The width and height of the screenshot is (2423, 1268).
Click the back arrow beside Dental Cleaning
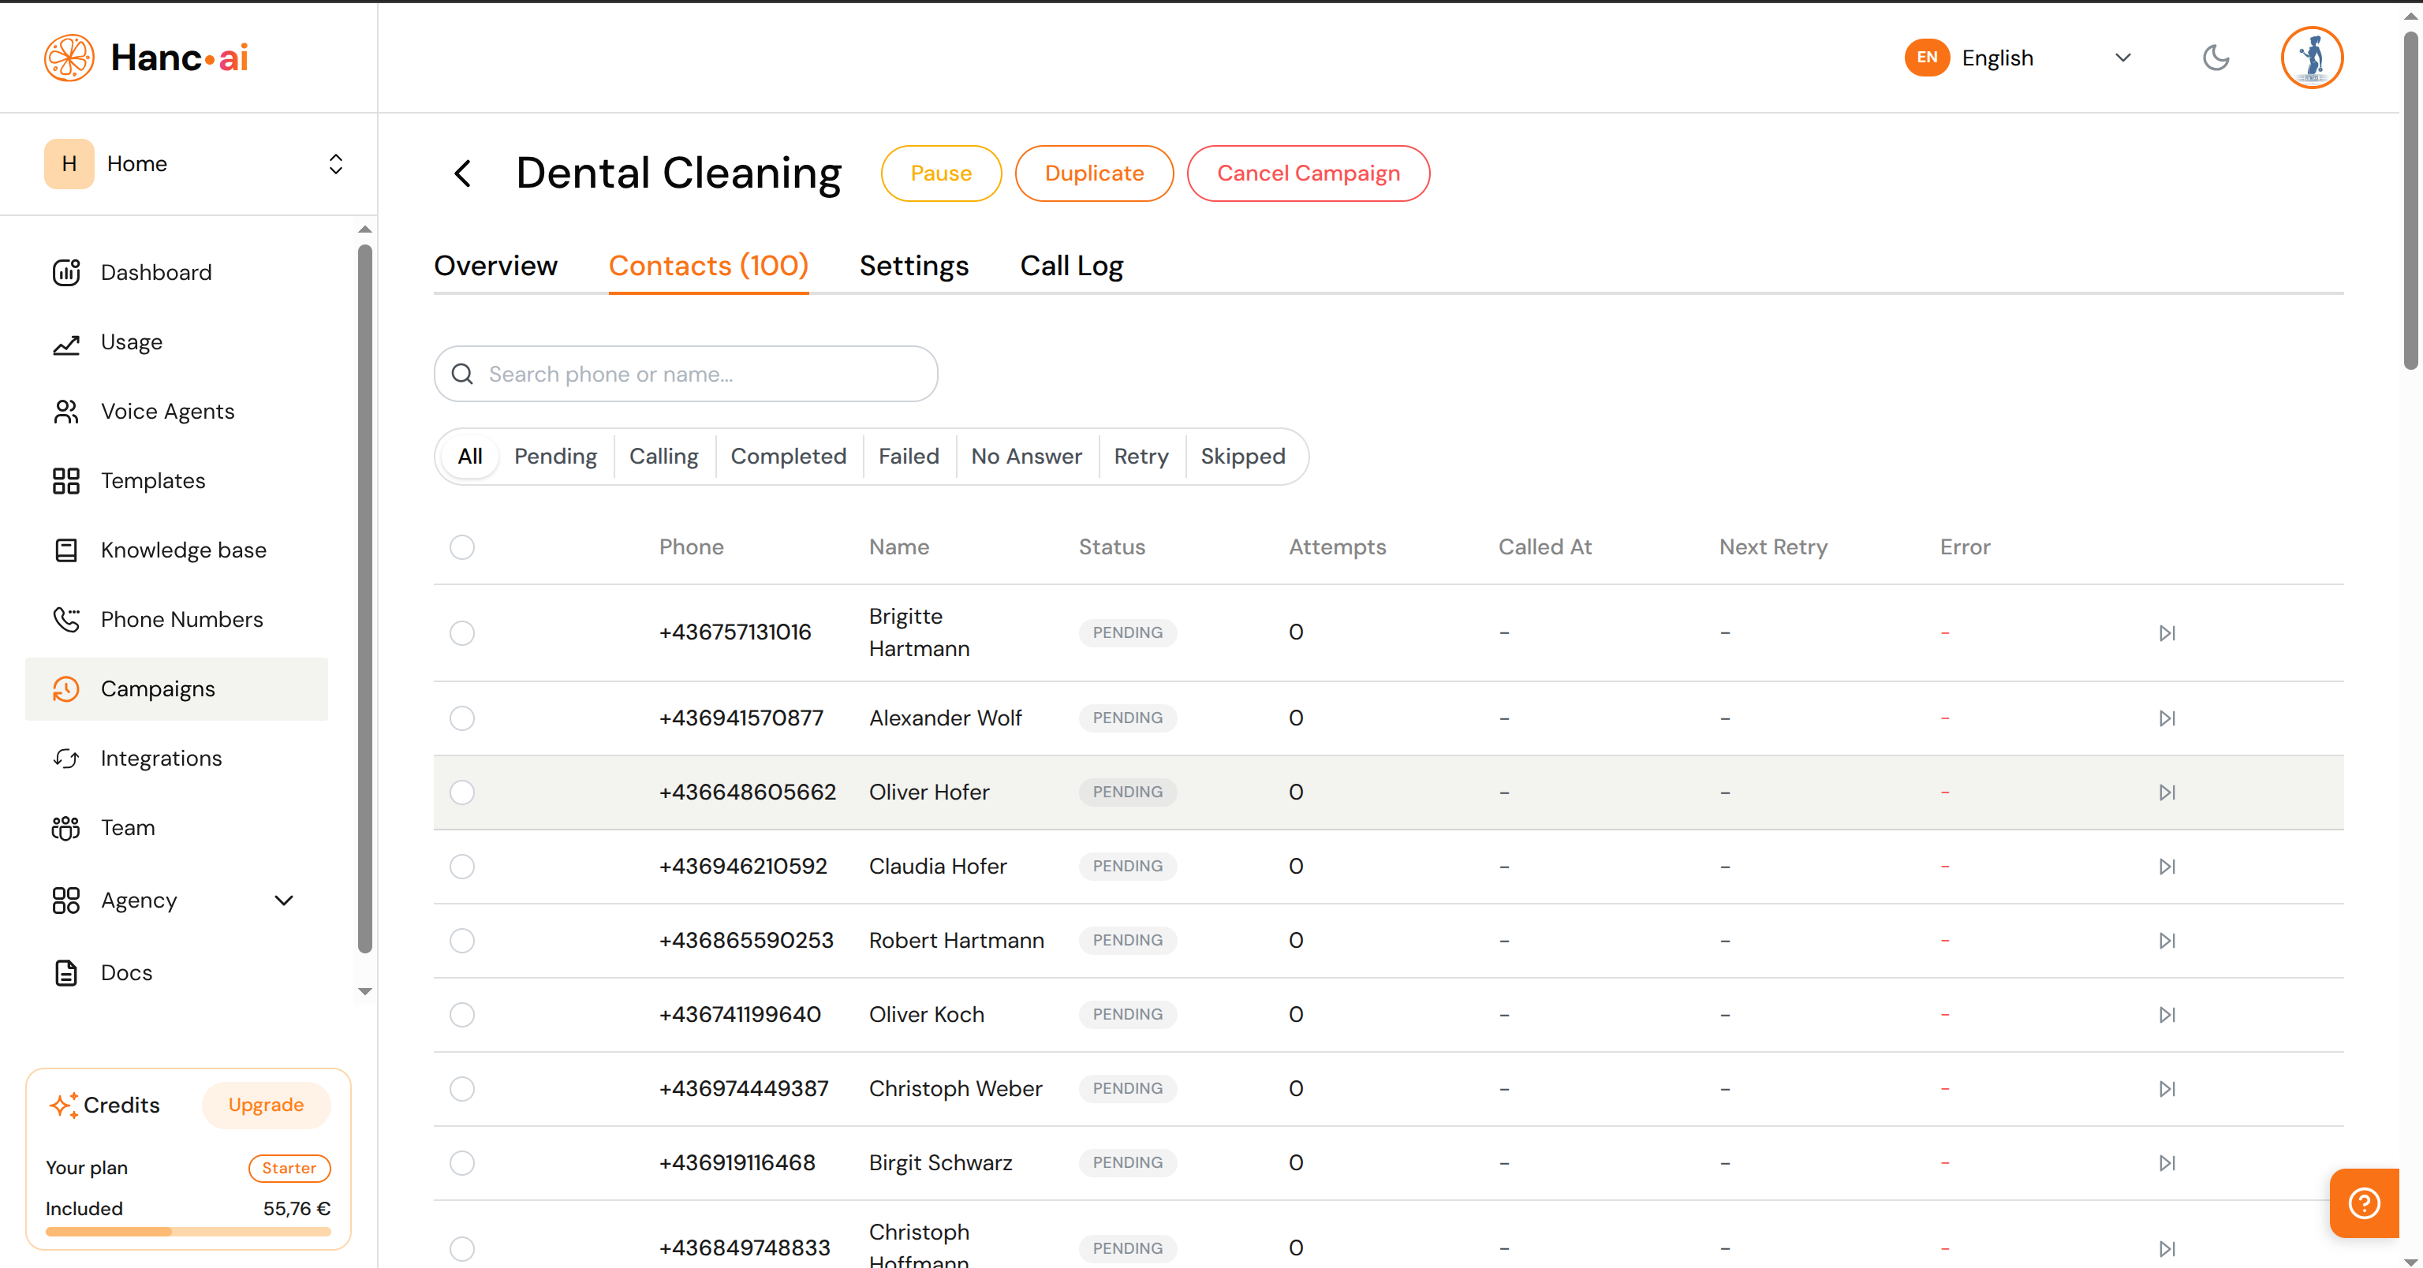[463, 173]
